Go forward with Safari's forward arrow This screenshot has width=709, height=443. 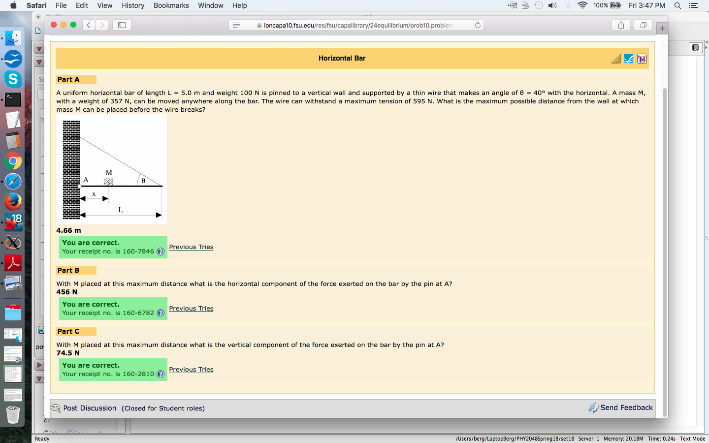[x=102, y=25]
